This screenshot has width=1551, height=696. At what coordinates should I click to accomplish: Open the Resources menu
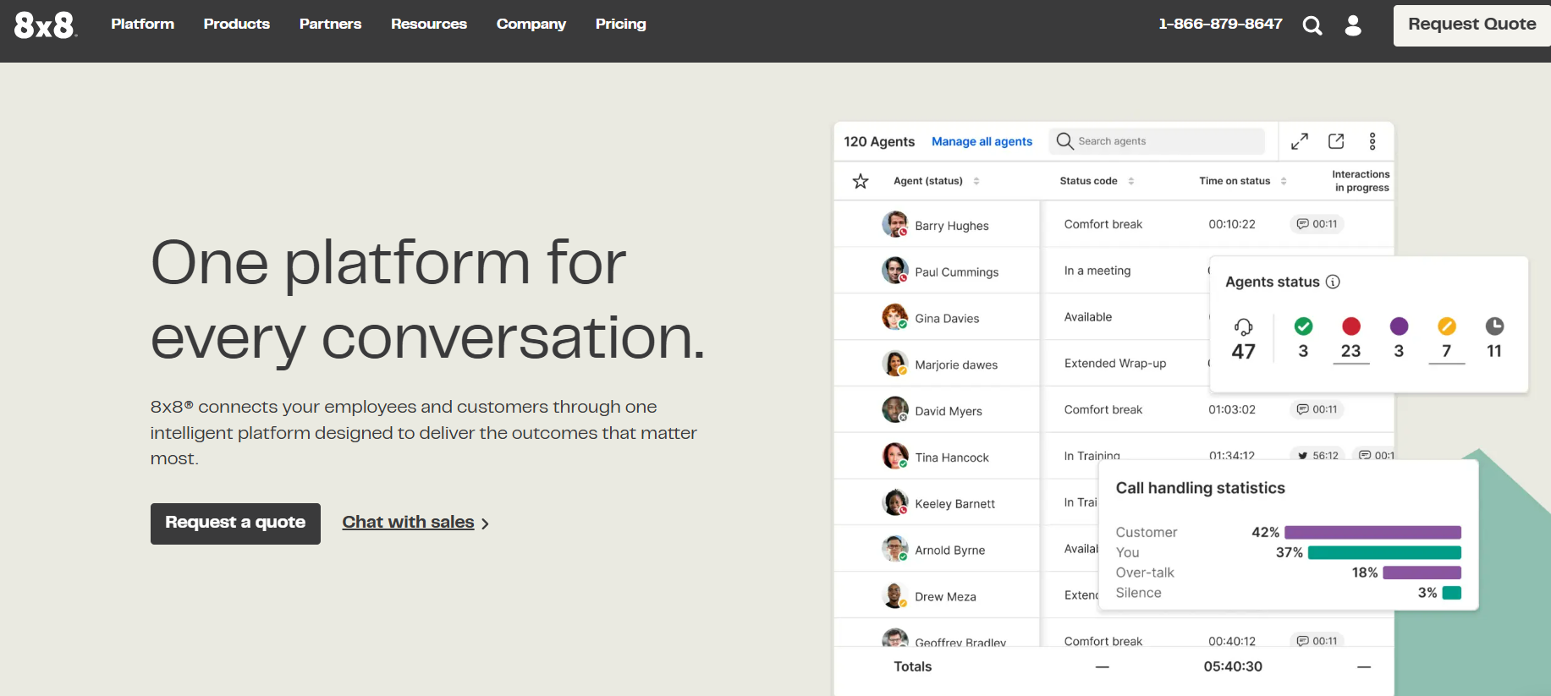429,24
